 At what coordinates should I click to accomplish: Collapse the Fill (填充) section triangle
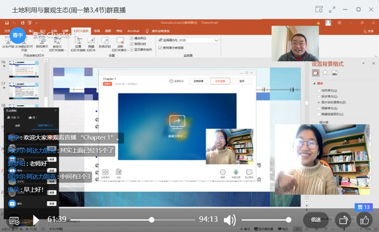point(314,83)
